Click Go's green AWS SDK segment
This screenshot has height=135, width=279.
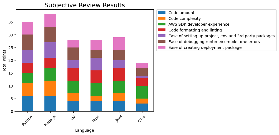tap(73, 87)
